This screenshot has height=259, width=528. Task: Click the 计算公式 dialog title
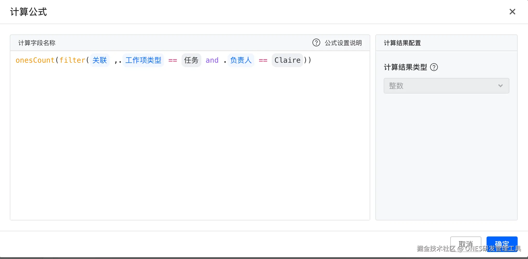coord(28,12)
